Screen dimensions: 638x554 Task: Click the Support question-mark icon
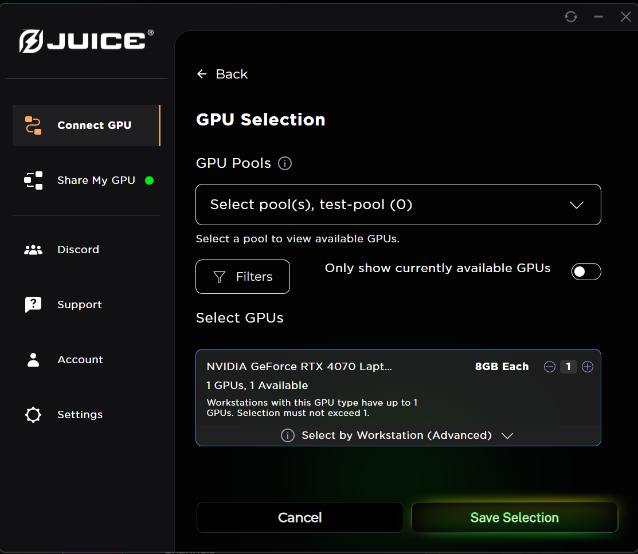[x=33, y=304]
